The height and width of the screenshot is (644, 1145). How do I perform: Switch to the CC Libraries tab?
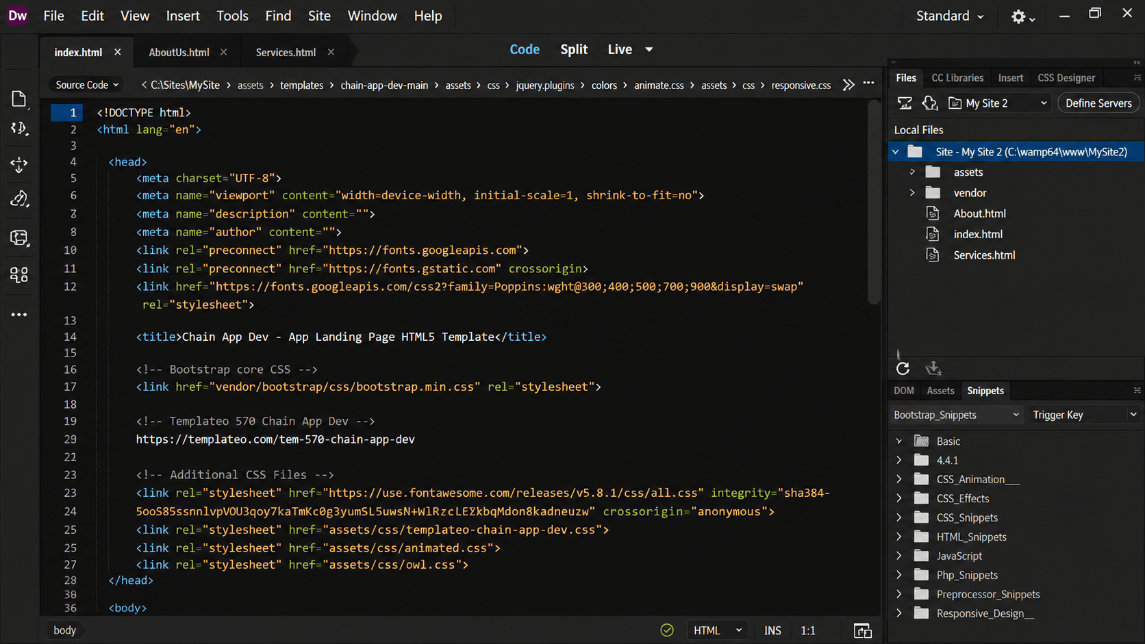tap(957, 78)
